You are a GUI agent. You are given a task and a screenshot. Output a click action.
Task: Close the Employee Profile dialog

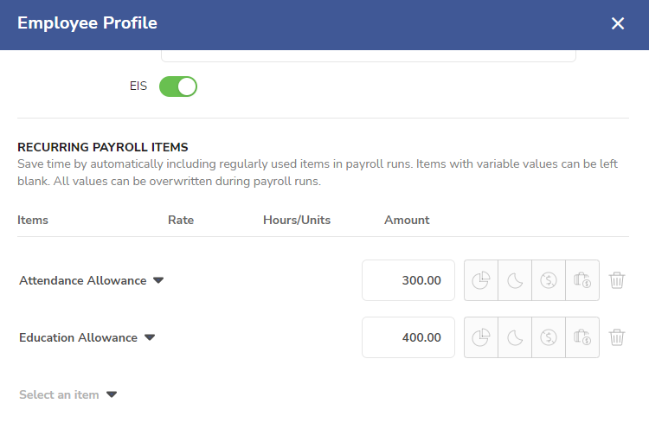tap(618, 23)
